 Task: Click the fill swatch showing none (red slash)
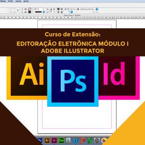coord(29,9)
